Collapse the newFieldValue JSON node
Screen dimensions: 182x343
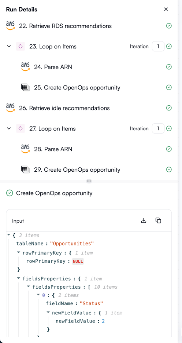pos(48,313)
